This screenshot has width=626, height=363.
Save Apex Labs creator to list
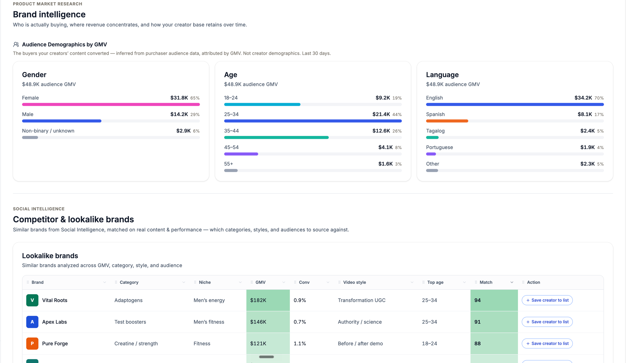(547, 322)
